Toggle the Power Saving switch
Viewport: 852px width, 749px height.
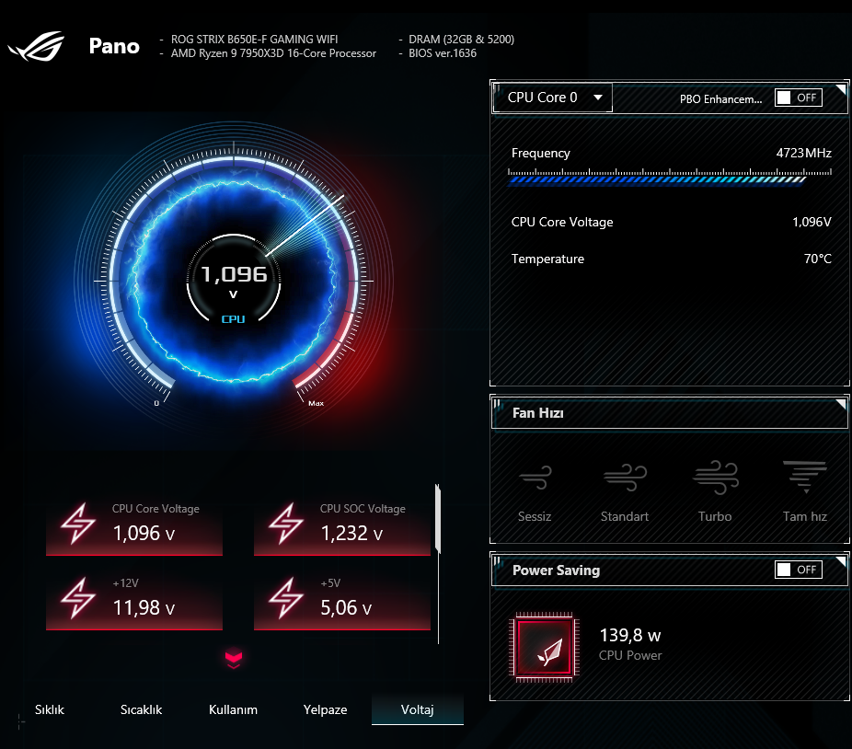tap(799, 570)
